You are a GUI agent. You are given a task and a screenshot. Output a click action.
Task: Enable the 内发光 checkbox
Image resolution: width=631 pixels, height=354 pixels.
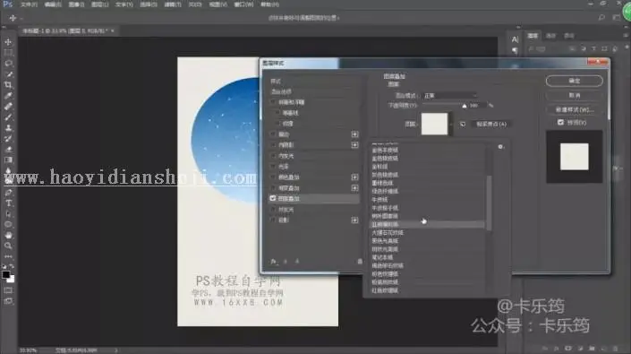[x=273, y=156]
